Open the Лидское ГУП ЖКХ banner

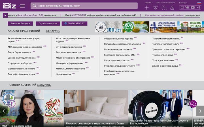click(191, 27)
